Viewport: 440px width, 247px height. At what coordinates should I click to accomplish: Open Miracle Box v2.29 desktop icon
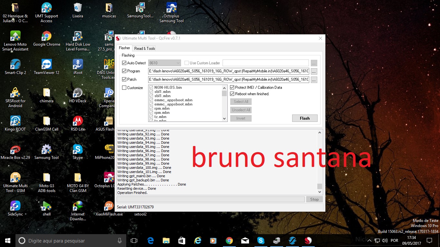(x=15, y=152)
